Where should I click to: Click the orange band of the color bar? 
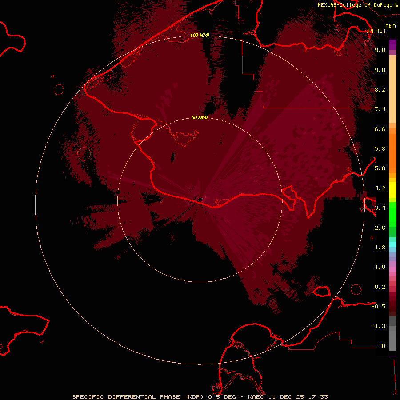tap(392, 153)
